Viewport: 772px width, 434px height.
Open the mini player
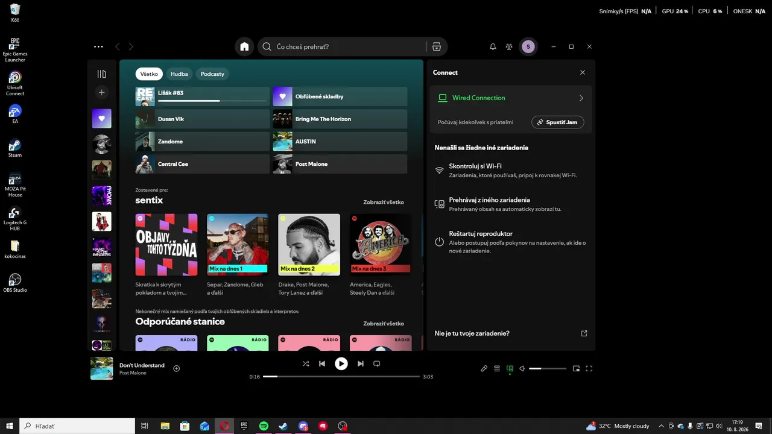pyautogui.click(x=576, y=368)
